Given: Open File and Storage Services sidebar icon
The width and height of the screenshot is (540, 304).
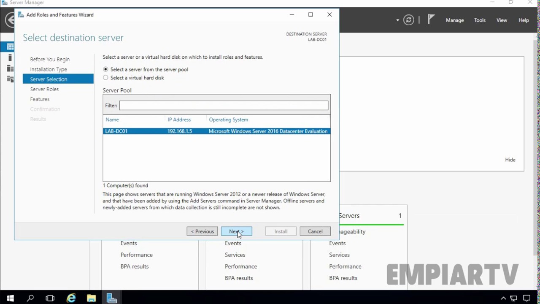Looking at the screenshot, I should pos(10,79).
